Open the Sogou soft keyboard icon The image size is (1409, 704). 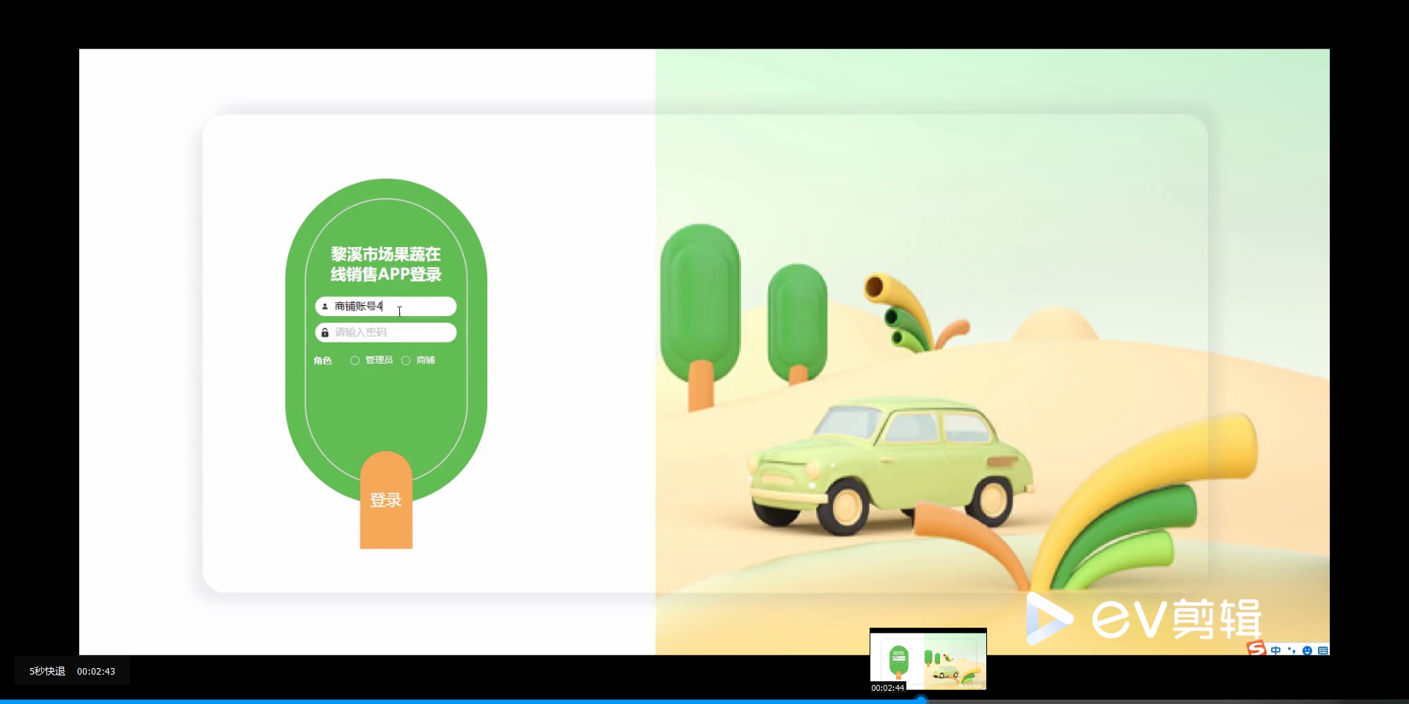1323,650
